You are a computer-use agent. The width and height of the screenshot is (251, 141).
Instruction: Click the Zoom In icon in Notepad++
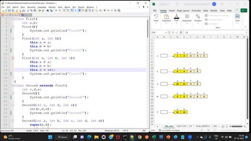(x=56, y=11)
